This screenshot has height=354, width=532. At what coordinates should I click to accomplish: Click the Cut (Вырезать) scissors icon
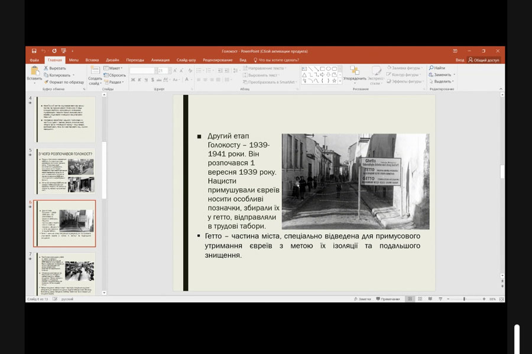coord(47,68)
